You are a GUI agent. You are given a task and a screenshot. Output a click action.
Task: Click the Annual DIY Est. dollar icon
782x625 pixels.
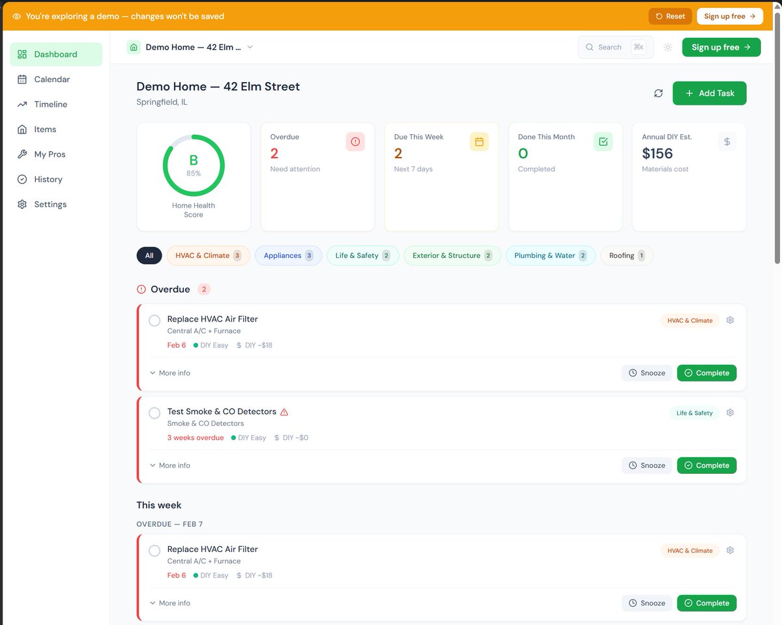point(727,141)
